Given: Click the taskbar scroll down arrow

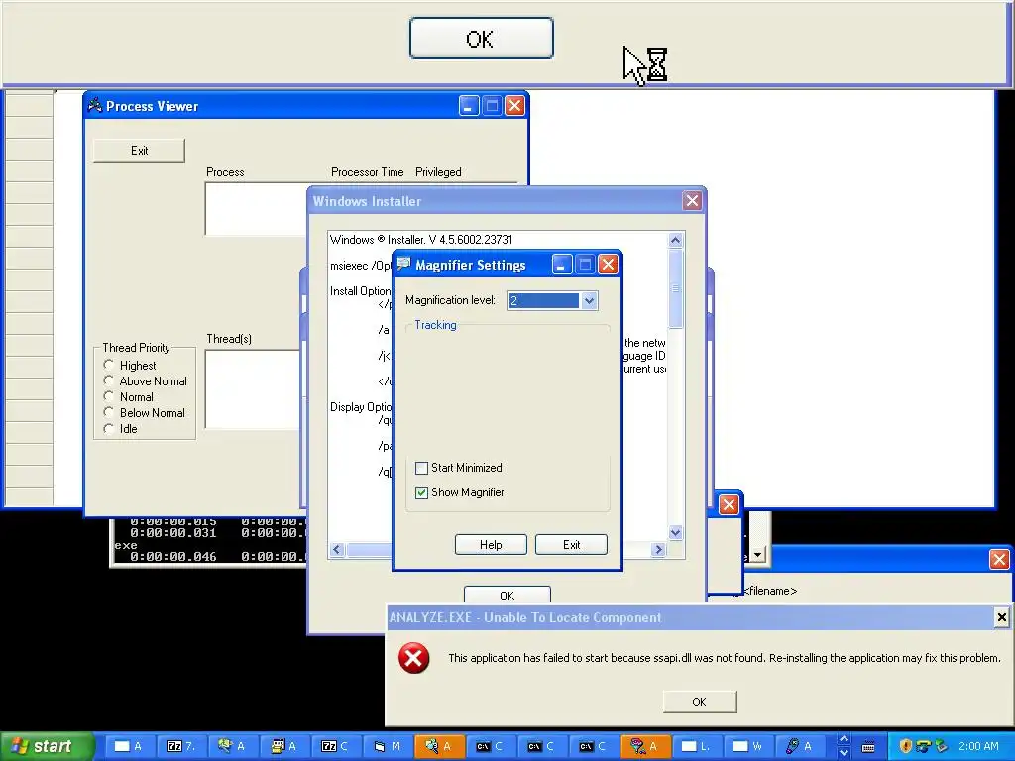Looking at the screenshot, I should [x=844, y=753].
